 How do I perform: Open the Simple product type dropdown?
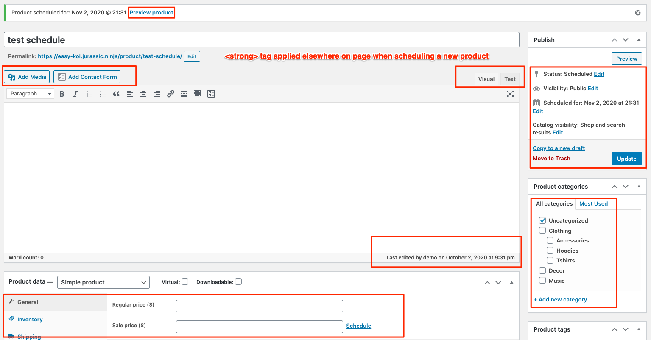103,282
